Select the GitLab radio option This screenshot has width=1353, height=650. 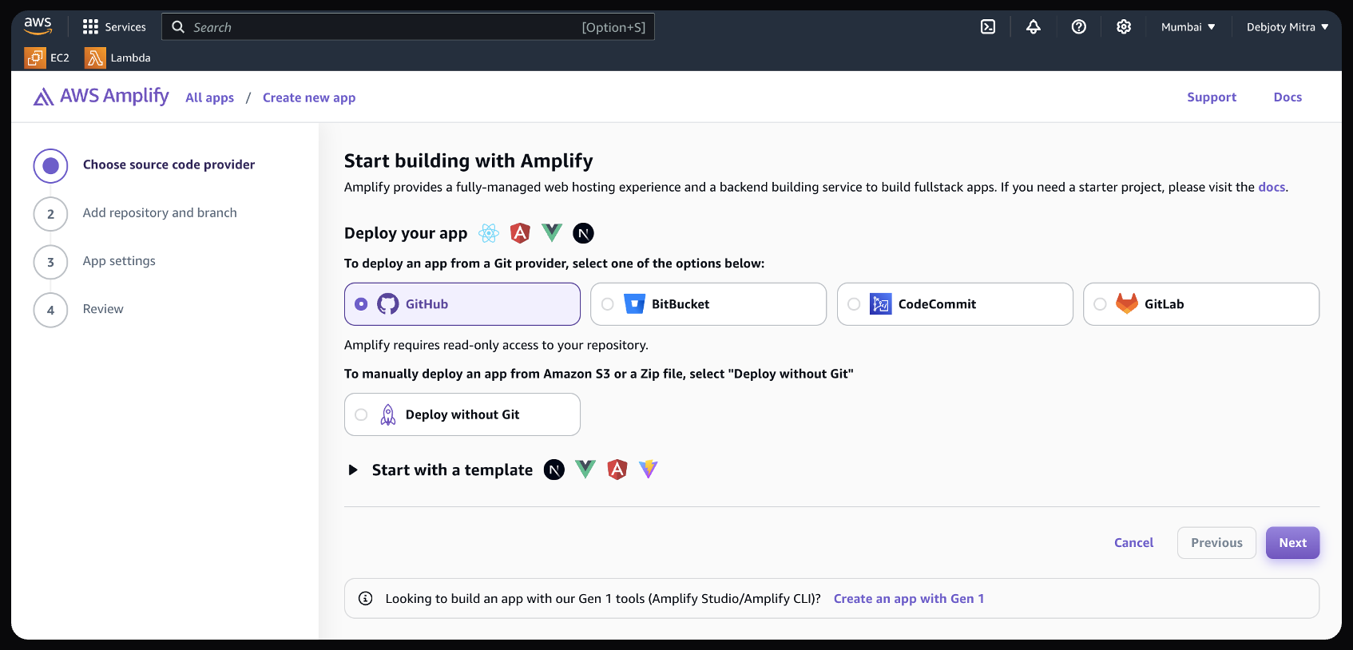click(x=1201, y=304)
